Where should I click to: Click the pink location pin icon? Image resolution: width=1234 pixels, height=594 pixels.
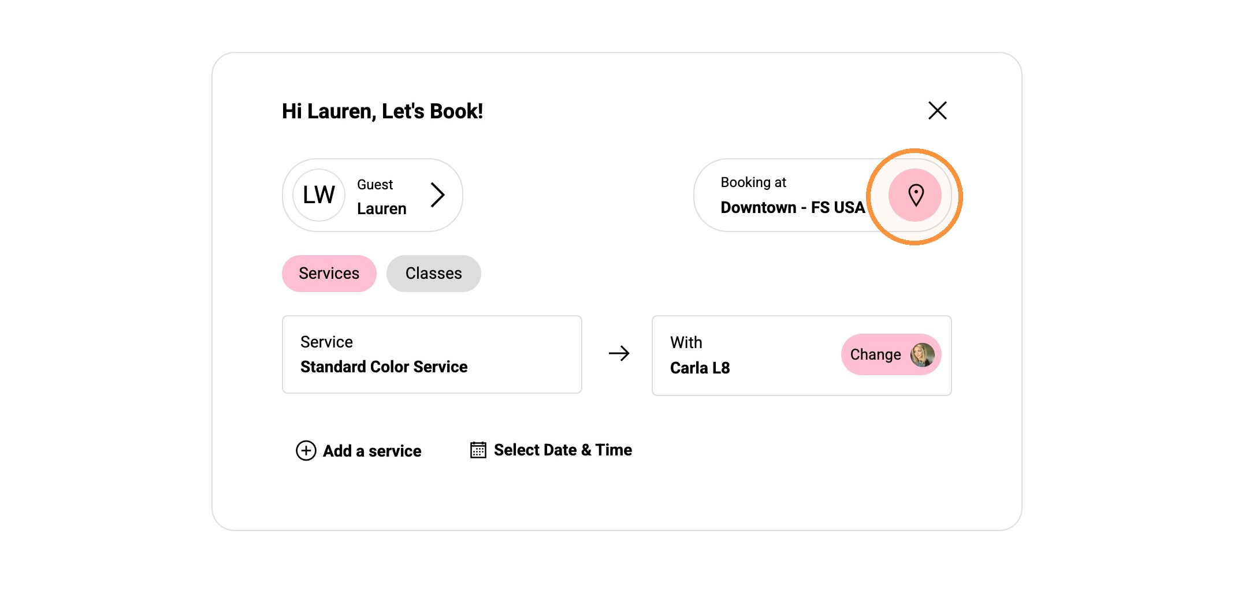point(915,195)
